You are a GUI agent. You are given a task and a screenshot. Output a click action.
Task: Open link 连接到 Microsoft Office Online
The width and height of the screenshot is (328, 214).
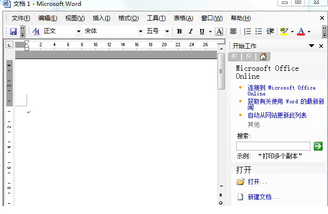point(281,91)
